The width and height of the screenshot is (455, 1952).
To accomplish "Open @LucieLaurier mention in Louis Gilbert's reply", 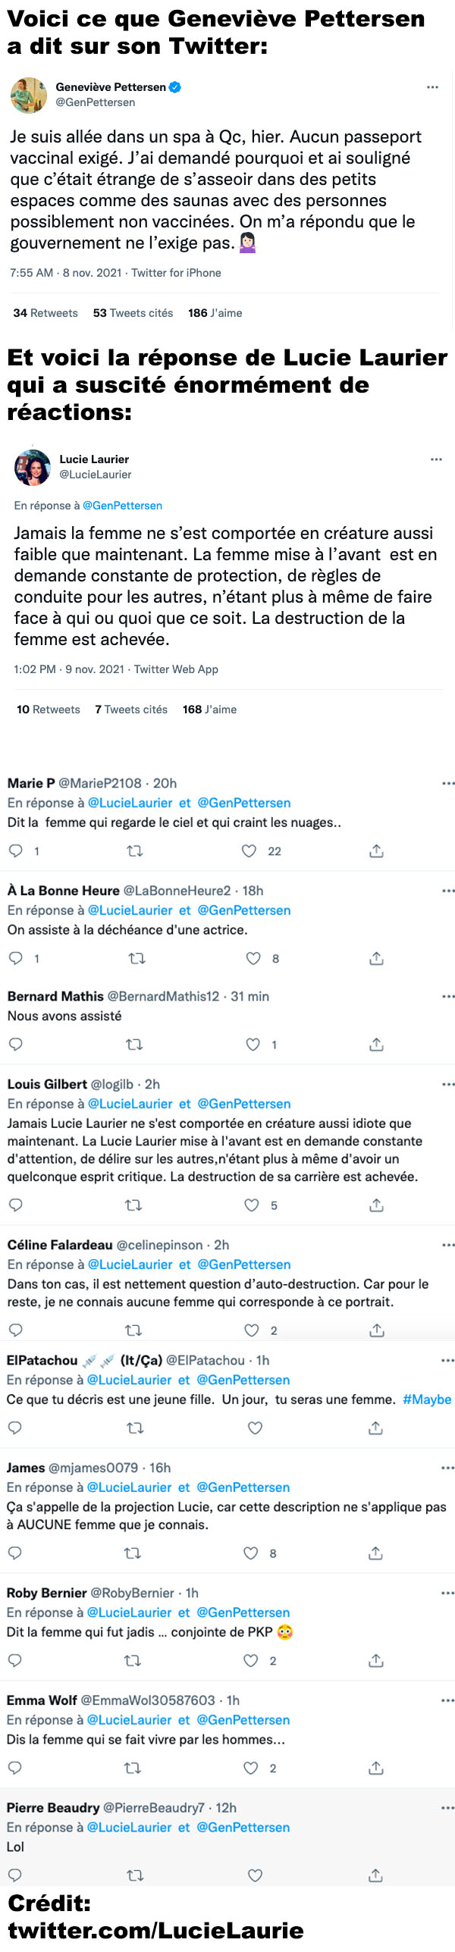I will [130, 1104].
